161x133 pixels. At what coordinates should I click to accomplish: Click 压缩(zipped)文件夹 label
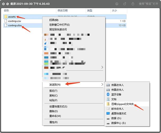point(123,104)
